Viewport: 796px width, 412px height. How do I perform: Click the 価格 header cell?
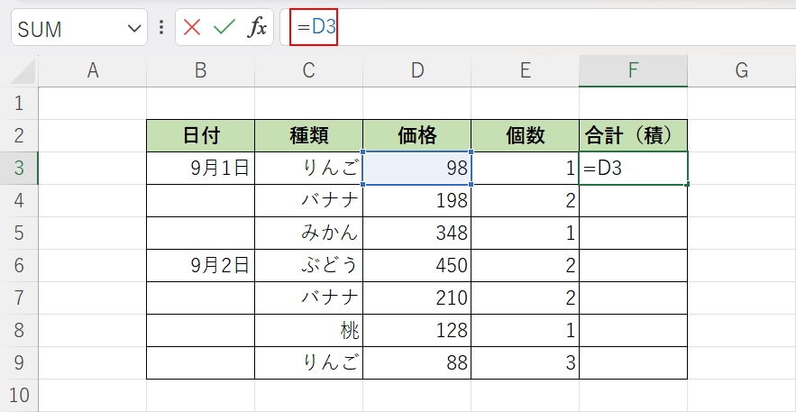pyautogui.click(x=416, y=135)
